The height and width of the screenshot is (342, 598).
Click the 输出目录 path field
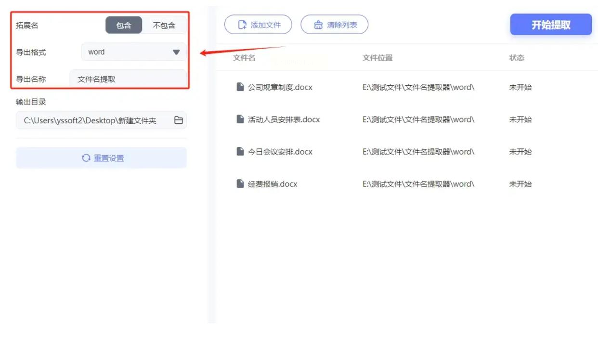pyautogui.click(x=101, y=120)
